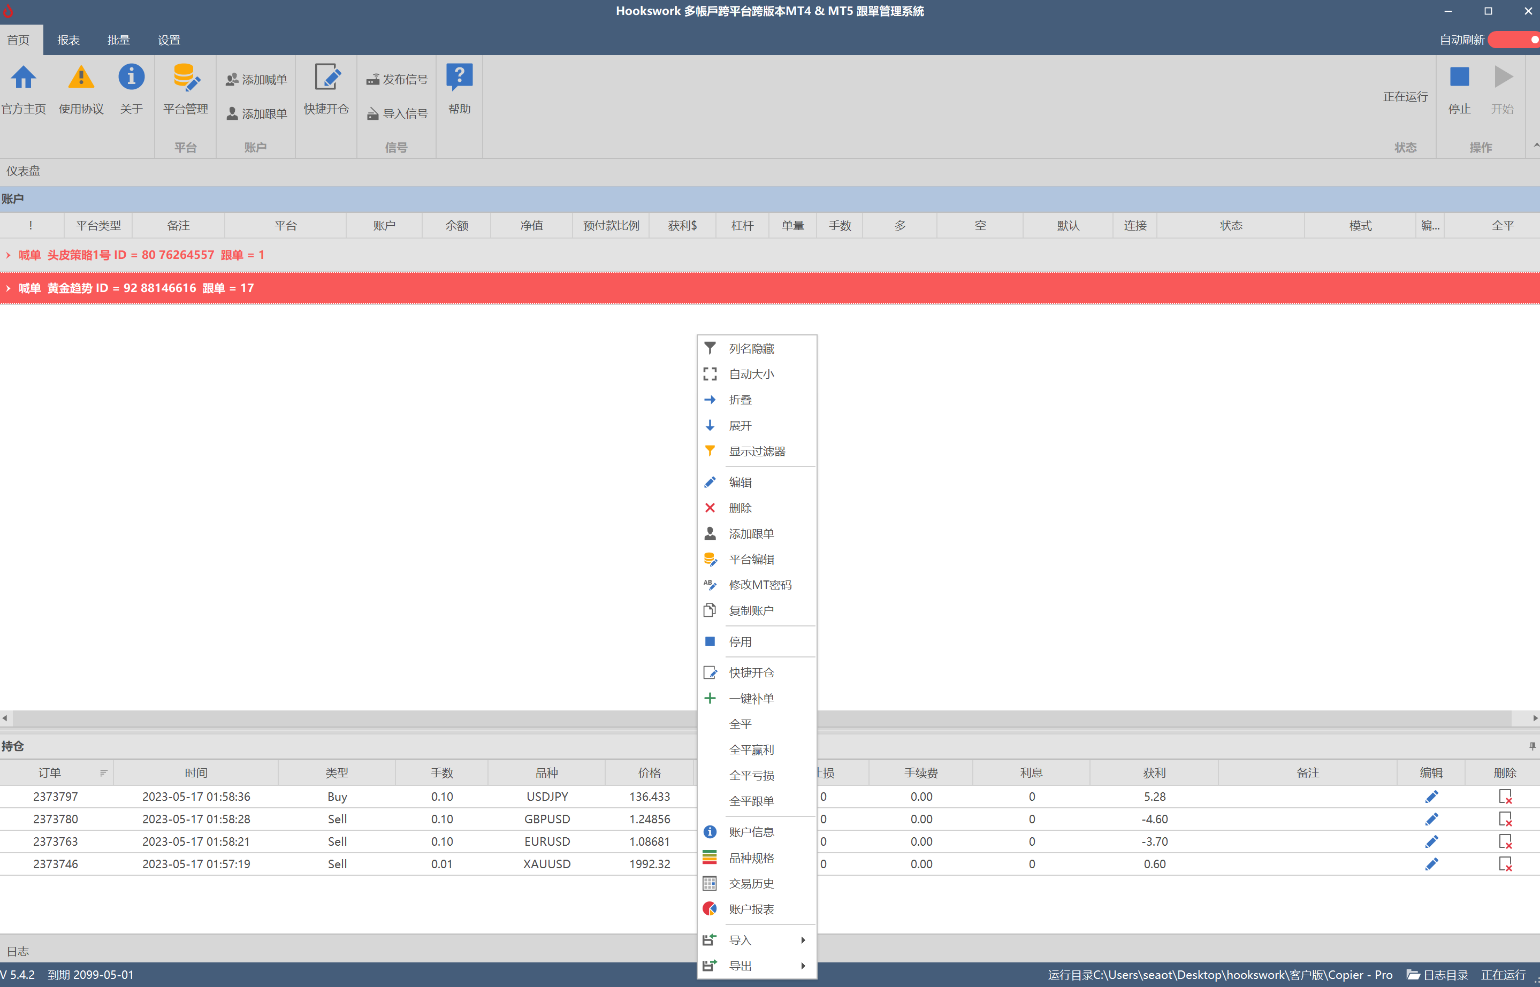Expand the 黄金趋势 signal row
Viewport: 1540px width, 987px height.
[7, 288]
